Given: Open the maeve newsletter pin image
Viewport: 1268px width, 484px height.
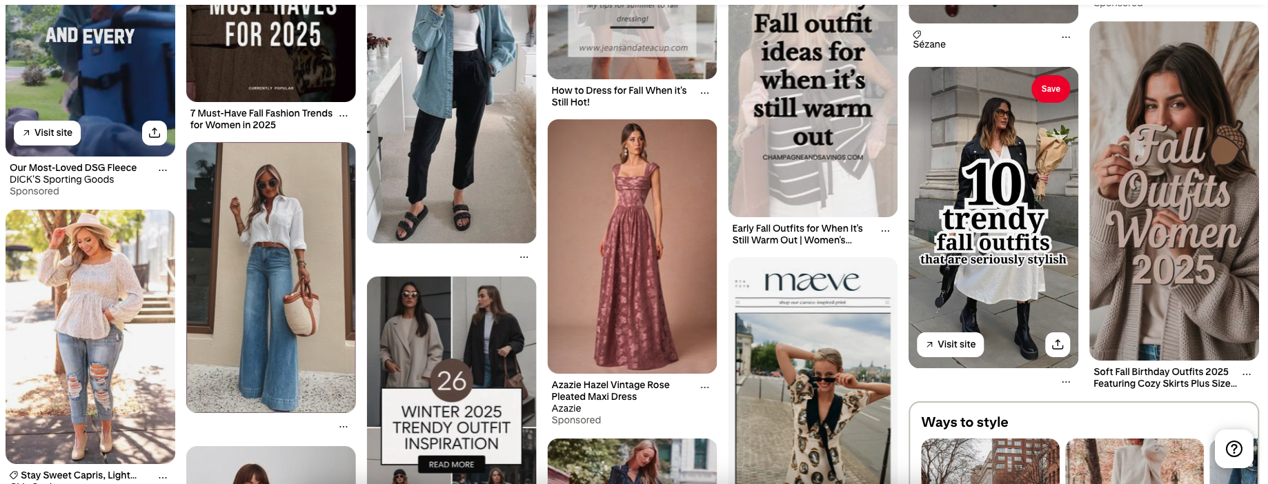Looking at the screenshot, I should [x=813, y=371].
